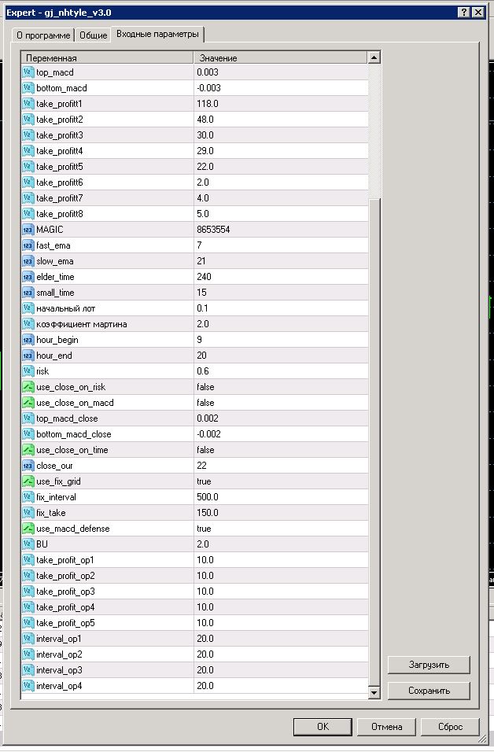Select the true value of use_macd_defense
This screenshot has height=752, width=494.
click(x=204, y=529)
